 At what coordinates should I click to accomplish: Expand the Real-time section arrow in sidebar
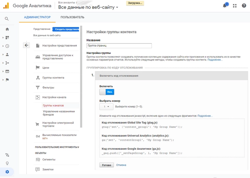(x=3, y=46)
